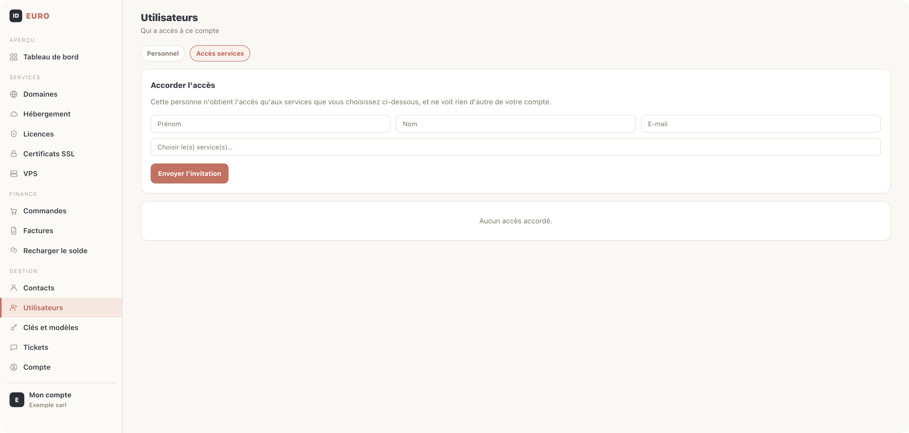
Task: Click the Factures document icon
Action: [x=14, y=230]
